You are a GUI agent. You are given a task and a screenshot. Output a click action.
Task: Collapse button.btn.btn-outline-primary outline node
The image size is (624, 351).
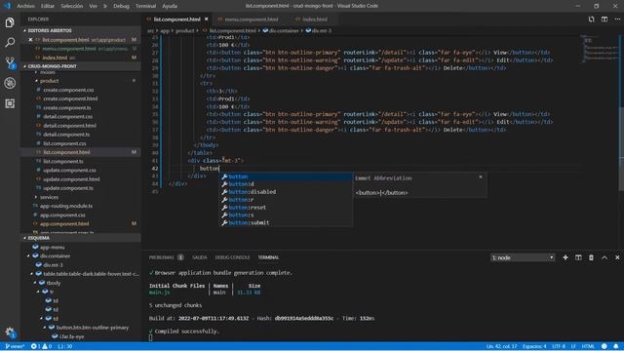pyautogui.click(x=45, y=328)
